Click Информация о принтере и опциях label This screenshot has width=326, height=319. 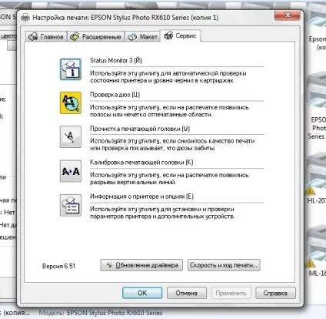[x=141, y=196]
